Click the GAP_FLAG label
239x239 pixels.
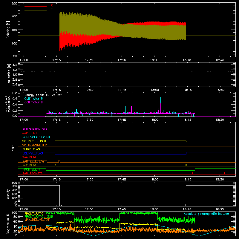29,133
